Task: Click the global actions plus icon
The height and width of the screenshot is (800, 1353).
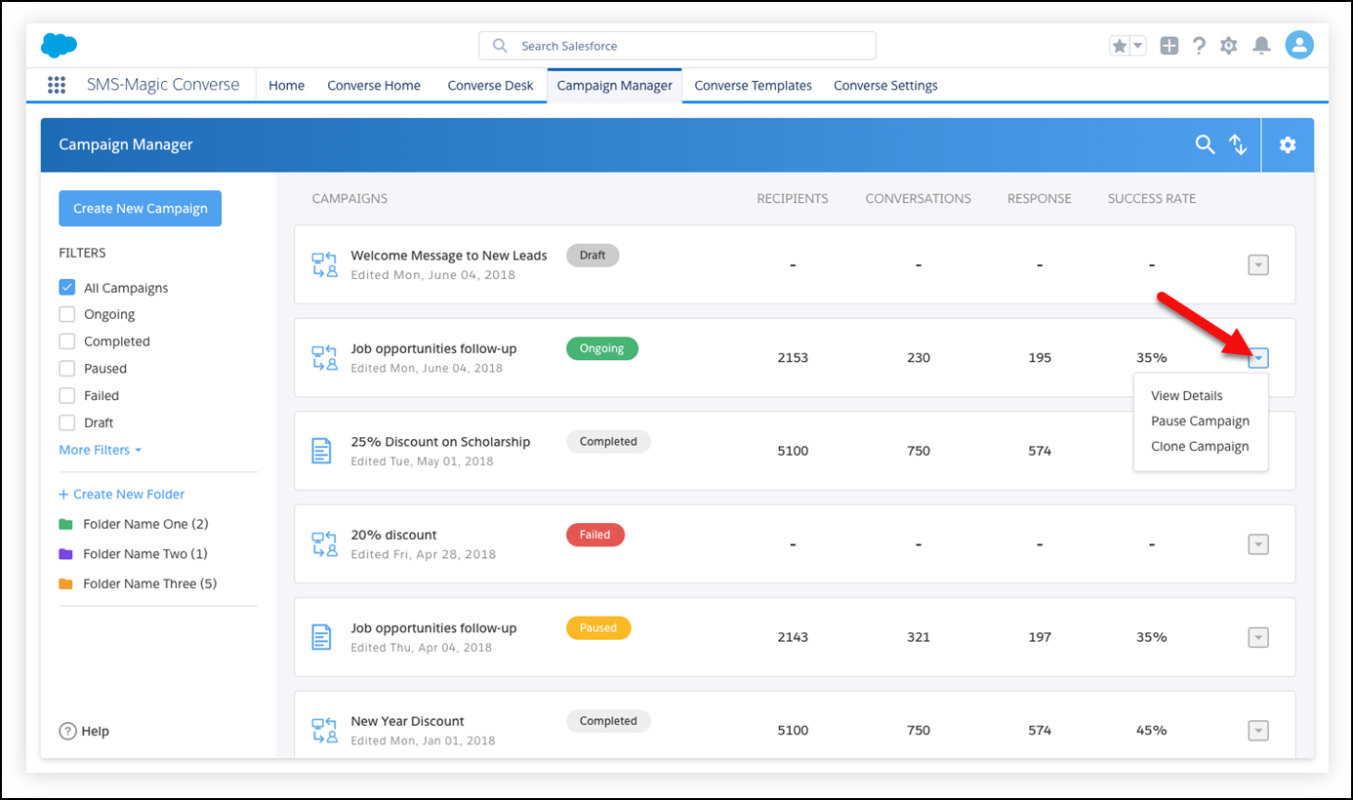Action: coord(1169,46)
